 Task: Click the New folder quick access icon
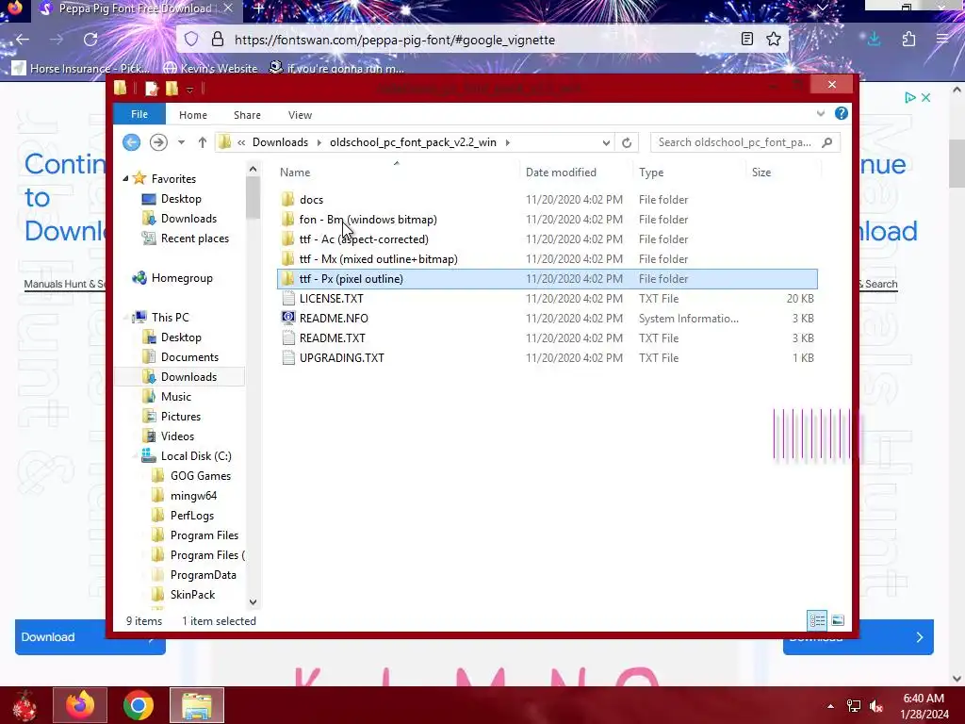[172, 89]
